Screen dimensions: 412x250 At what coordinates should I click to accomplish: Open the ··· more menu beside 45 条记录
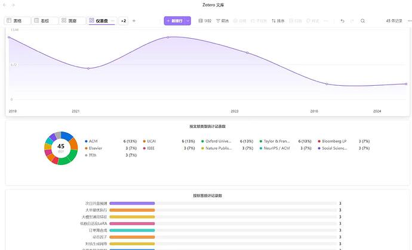[x=410, y=21]
